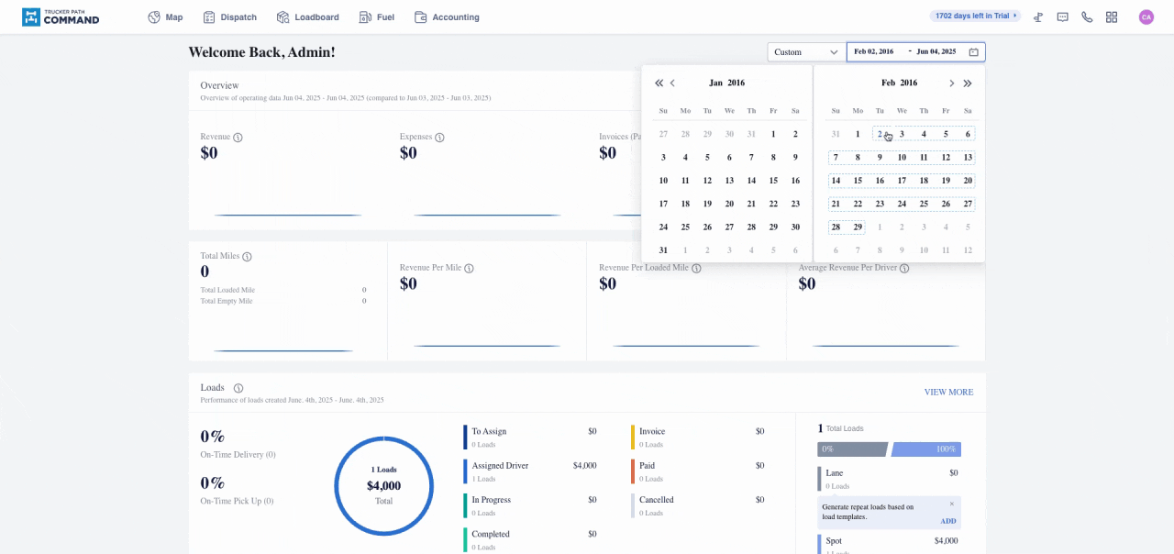This screenshot has height=554, width=1174.
Task: Open the chat messages icon
Action: (1062, 17)
